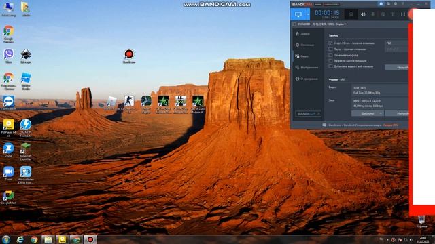Enable Показывать курсор checkbox
Screen dimensions: 435x244
click(x=330, y=55)
